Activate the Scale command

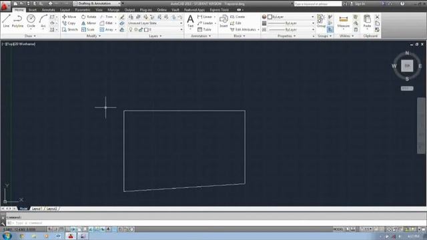coord(88,29)
